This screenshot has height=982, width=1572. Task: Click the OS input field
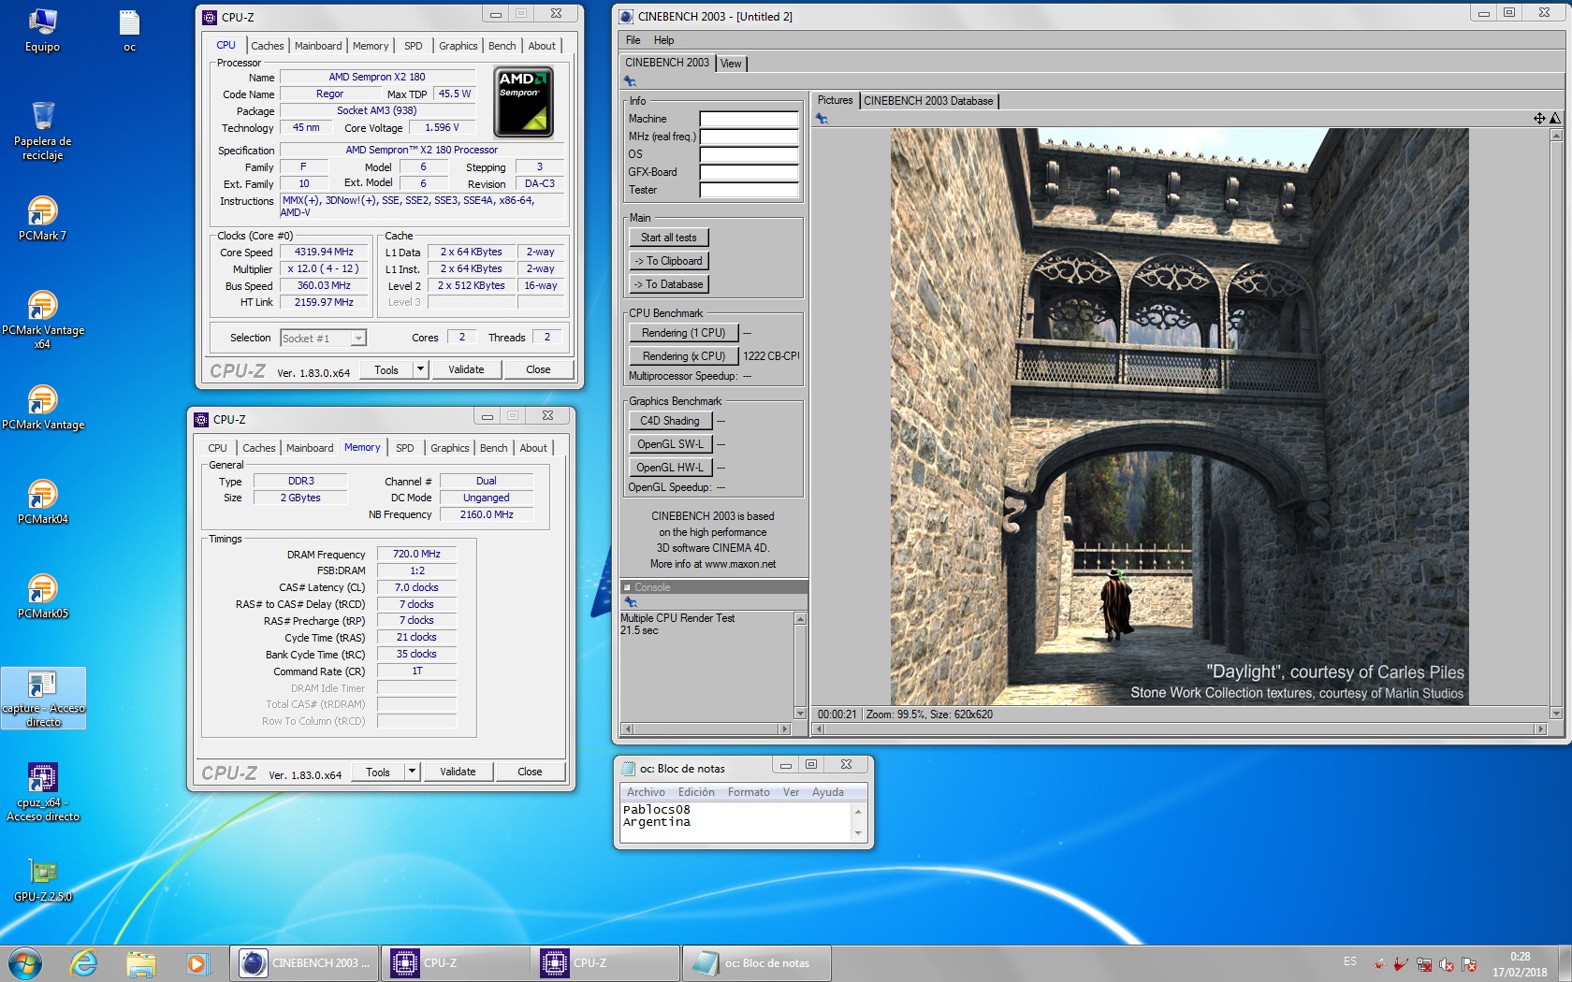click(x=749, y=154)
